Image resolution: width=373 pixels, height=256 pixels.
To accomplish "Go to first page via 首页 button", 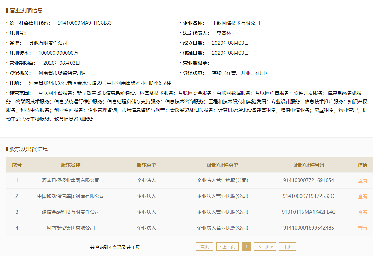I will click(x=205, y=247).
